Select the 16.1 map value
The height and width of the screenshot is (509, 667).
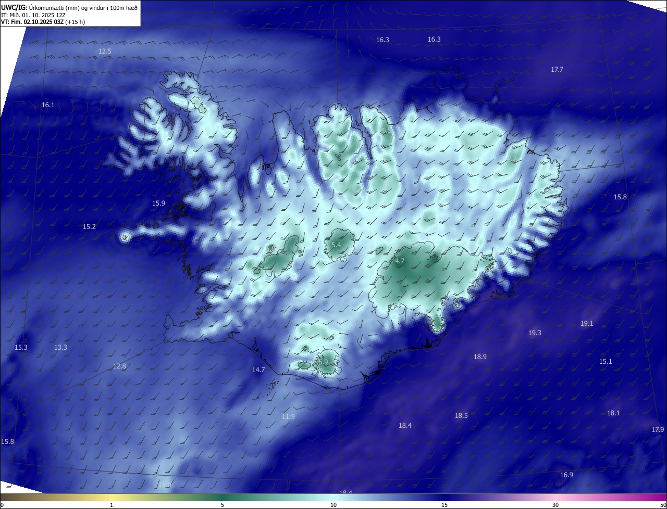(x=48, y=105)
